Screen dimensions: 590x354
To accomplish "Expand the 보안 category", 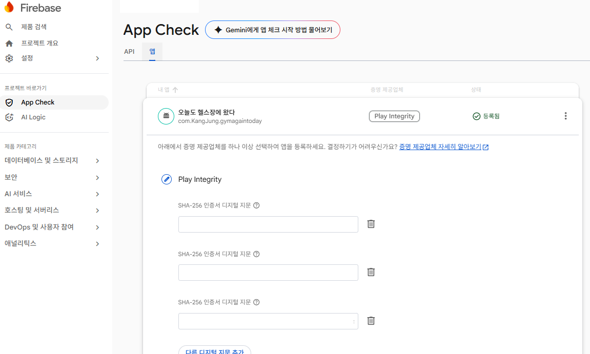I will 97,178.
